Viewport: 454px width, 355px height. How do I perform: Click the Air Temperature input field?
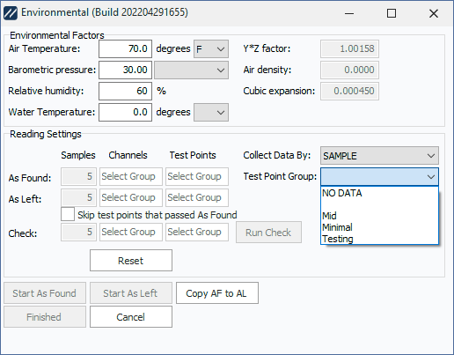(125, 48)
